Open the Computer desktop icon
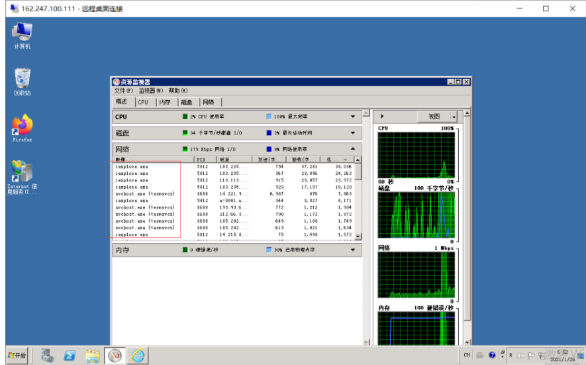 [23, 34]
